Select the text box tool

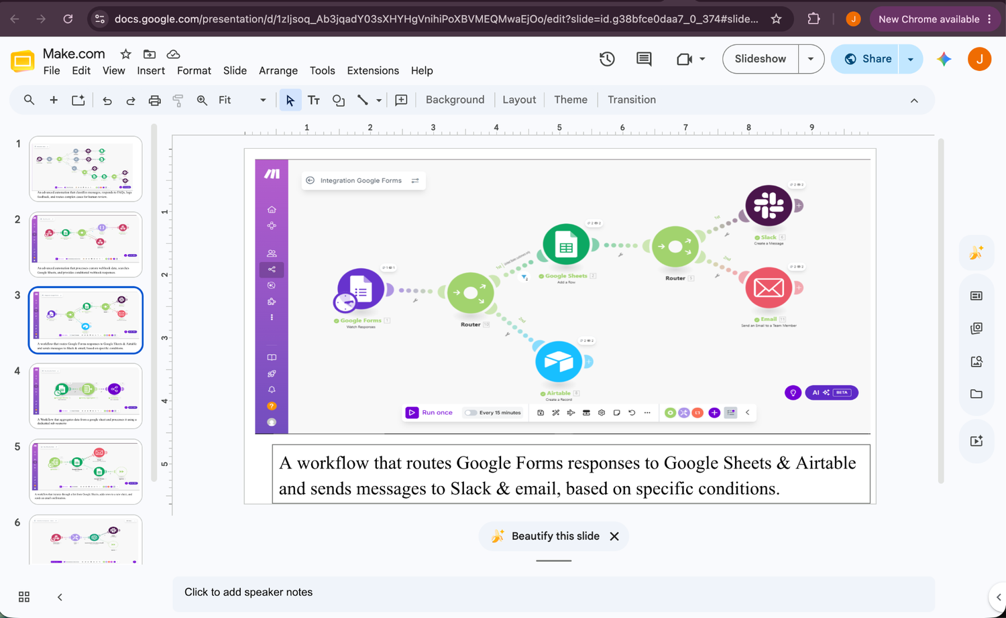(x=314, y=101)
